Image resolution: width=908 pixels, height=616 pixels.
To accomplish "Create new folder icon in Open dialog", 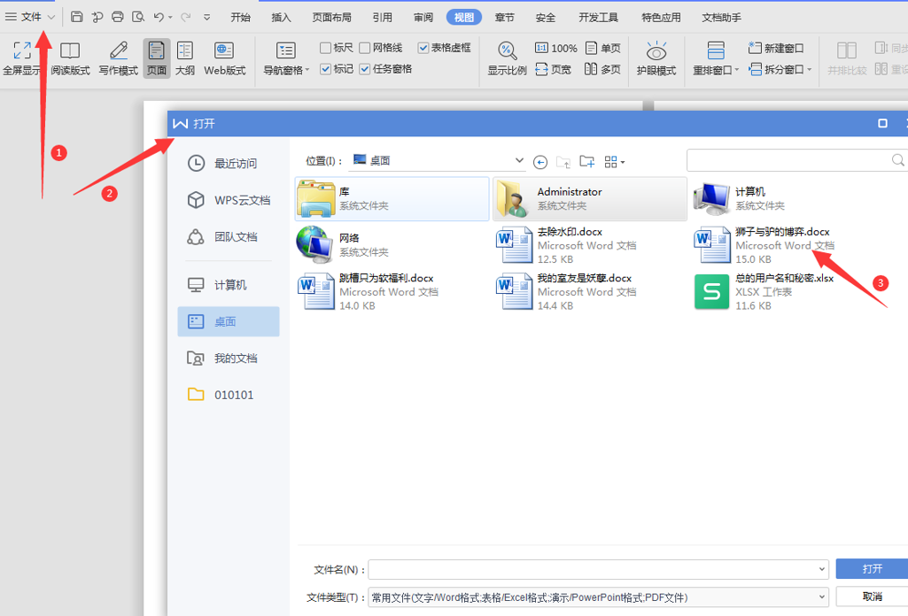I will [586, 161].
